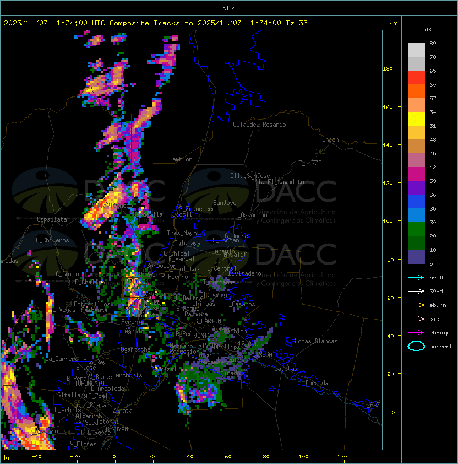Image resolution: width=458 pixels, height=464 pixels.
Task: Click the 'Tres_Mayo' map label
Action: tap(182, 233)
